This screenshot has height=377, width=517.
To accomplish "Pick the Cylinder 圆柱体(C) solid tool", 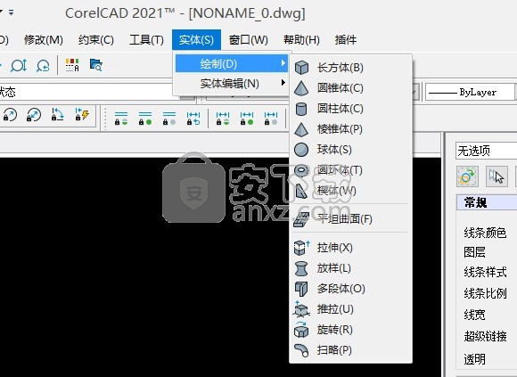I will tap(350, 109).
